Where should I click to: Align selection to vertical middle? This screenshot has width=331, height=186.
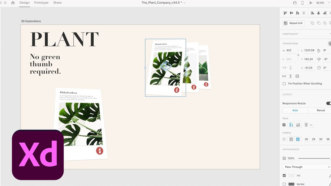291,13
